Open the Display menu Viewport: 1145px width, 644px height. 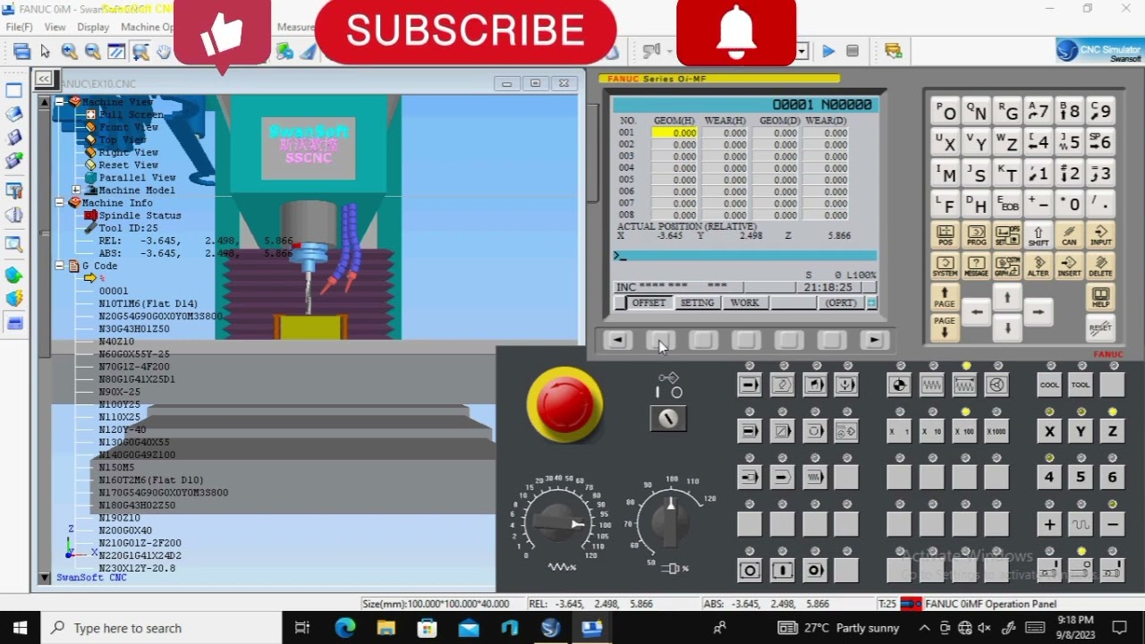pos(93,27)
